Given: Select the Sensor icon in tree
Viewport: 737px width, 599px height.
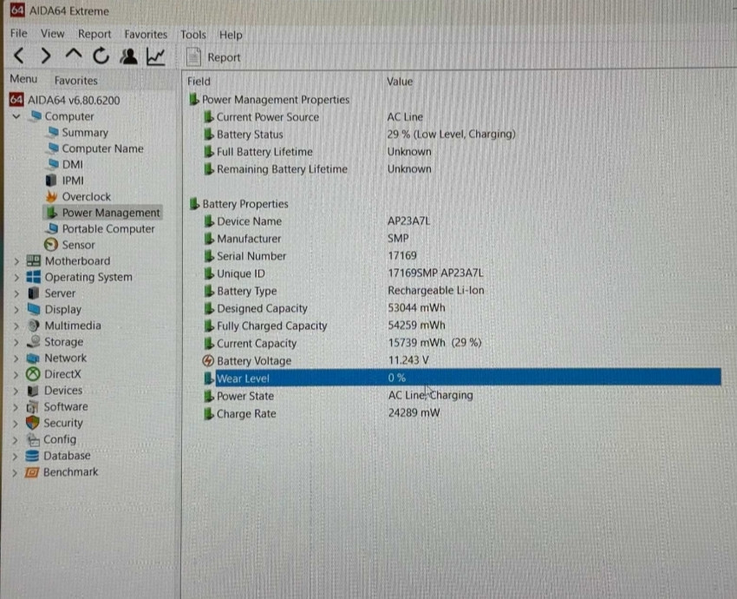Looking at the screenshot, I should (x=51, y=245).
